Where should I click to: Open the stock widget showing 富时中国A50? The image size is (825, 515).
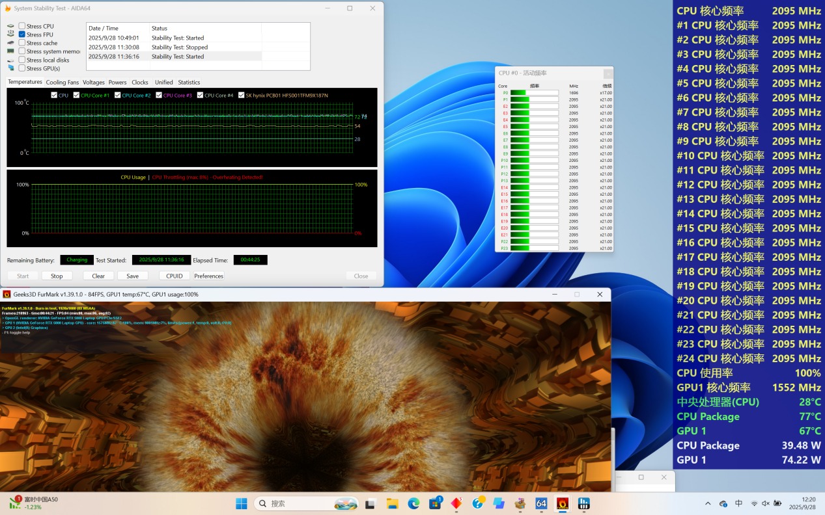click(34, 503)
